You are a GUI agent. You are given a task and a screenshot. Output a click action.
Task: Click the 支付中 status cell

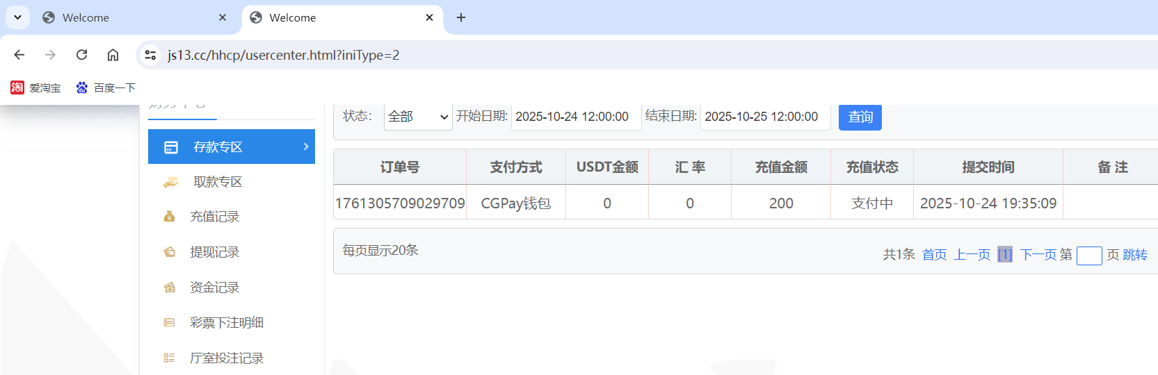click(872, 203)
